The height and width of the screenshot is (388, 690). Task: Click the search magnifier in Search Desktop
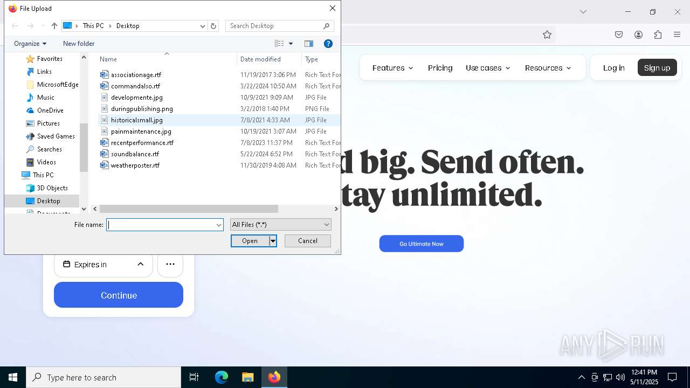326,26
